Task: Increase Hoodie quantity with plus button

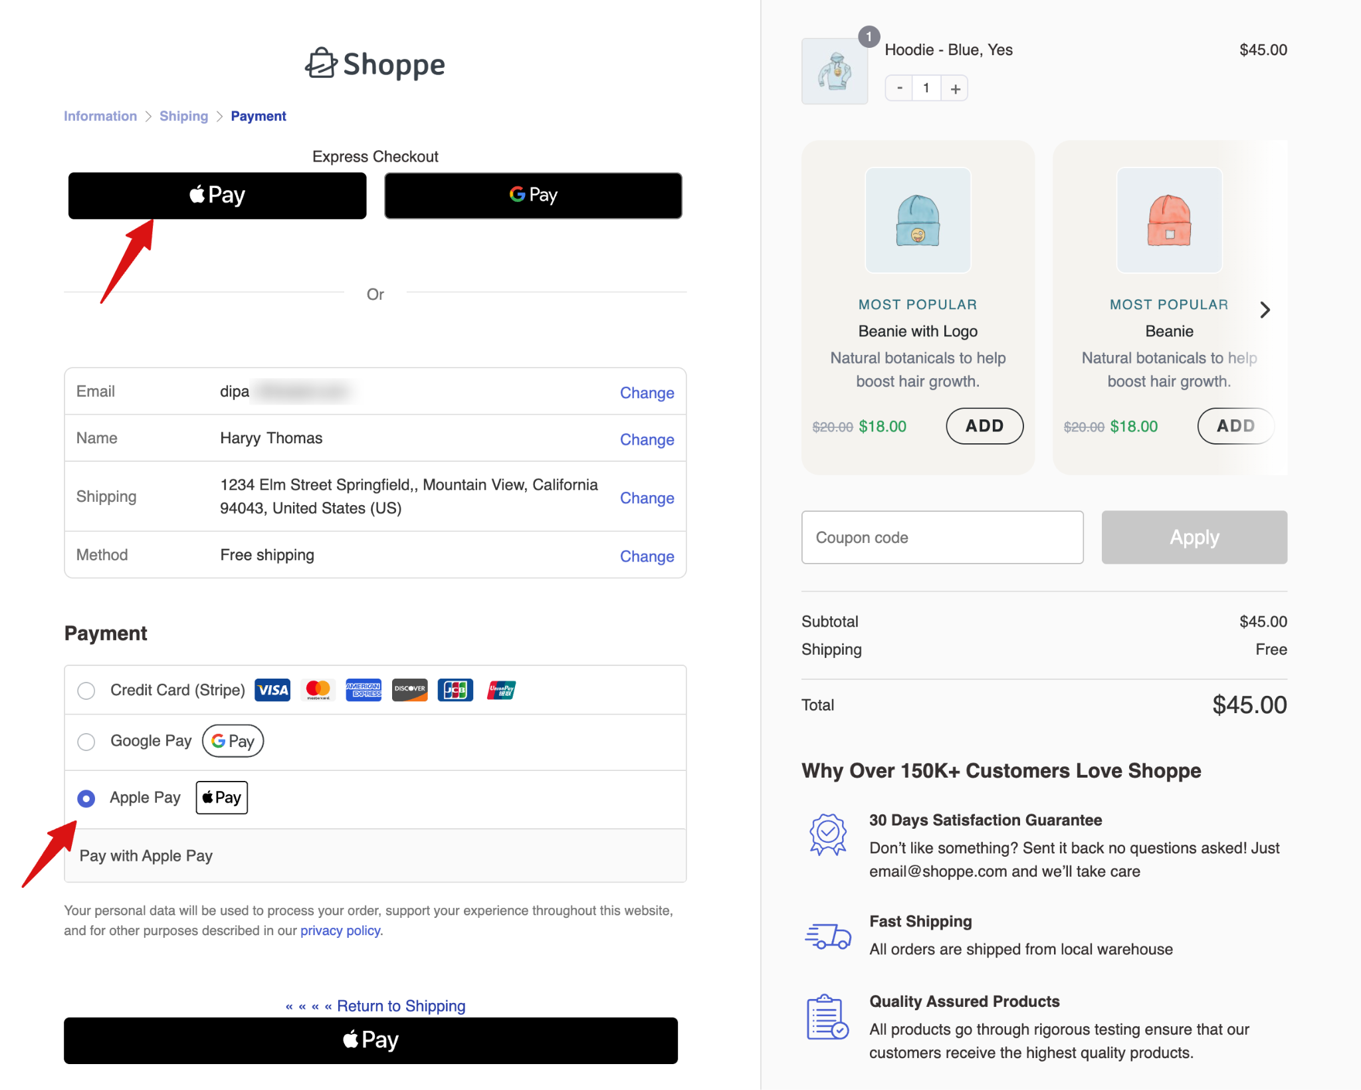Action: point(955,88)
